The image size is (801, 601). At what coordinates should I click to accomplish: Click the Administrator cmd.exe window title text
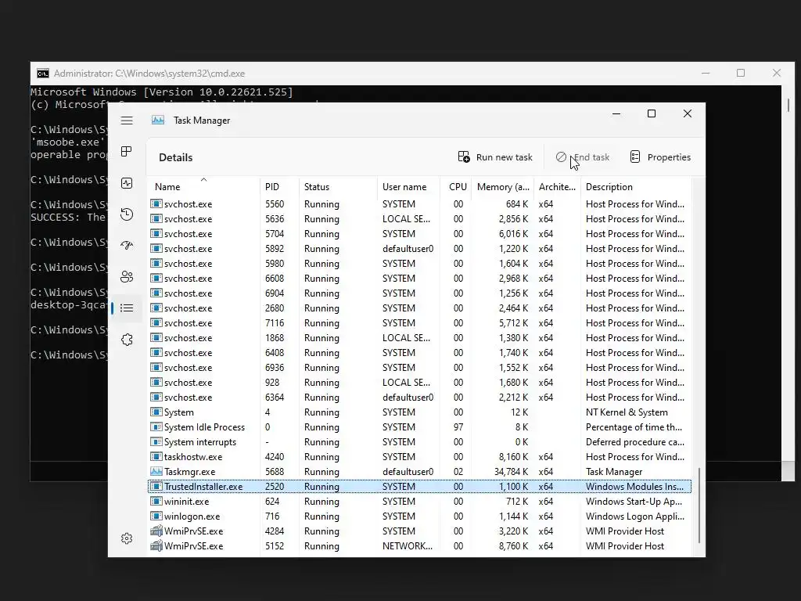(149, 74)
